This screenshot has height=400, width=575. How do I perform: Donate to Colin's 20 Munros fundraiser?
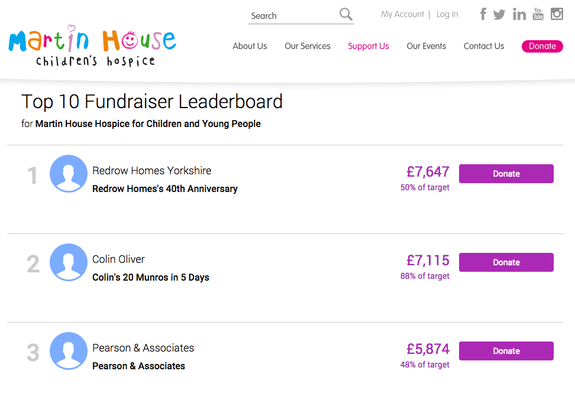pyautogui.click(x=506, y=262)
